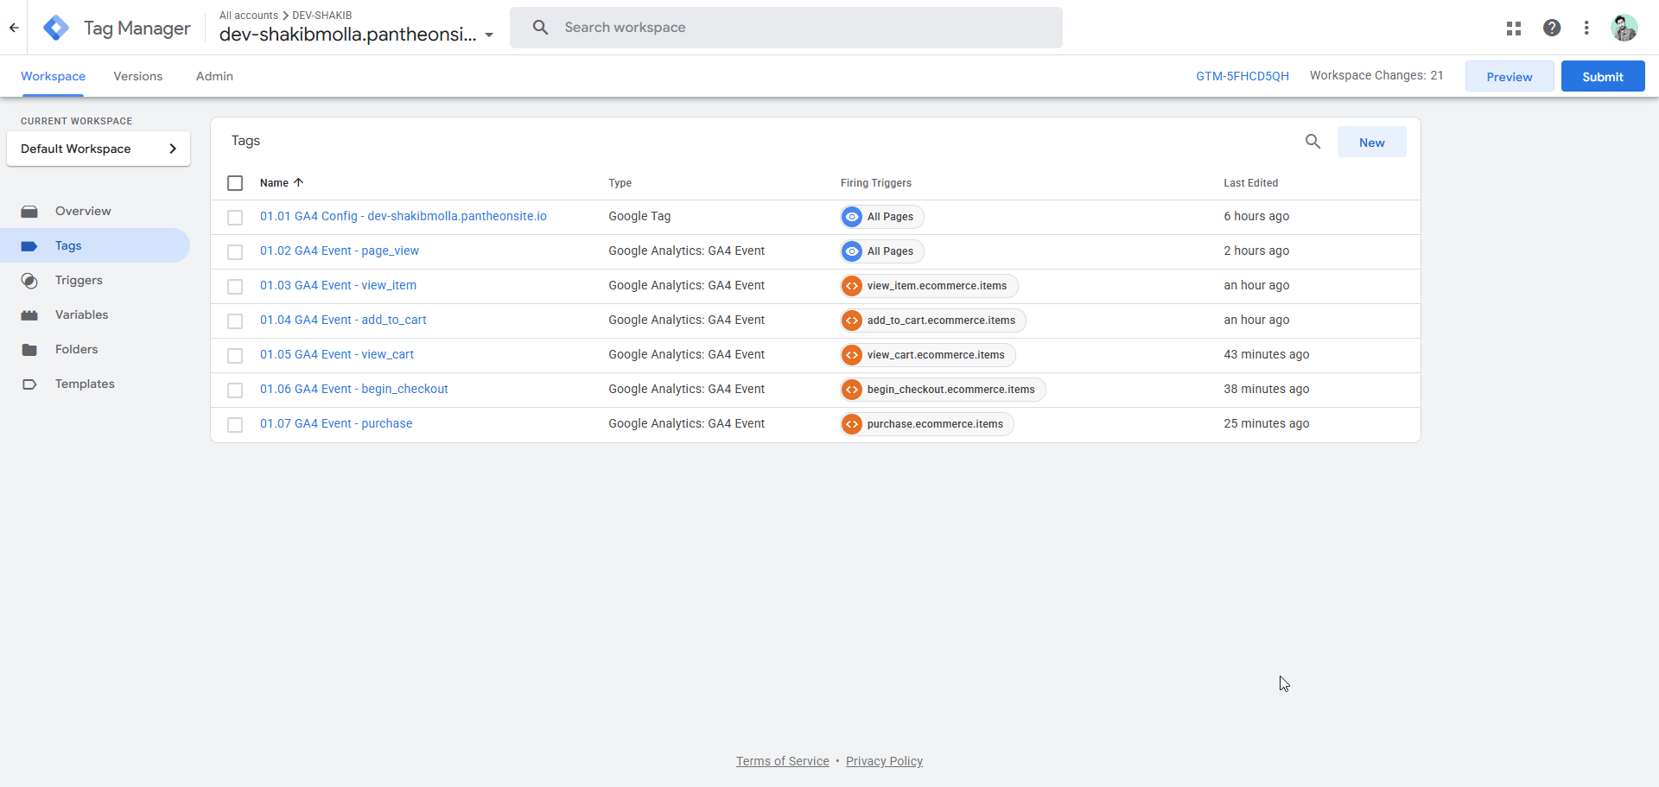
Task: Open Folders in the sidebar
Action: click(x=77, y=350)
